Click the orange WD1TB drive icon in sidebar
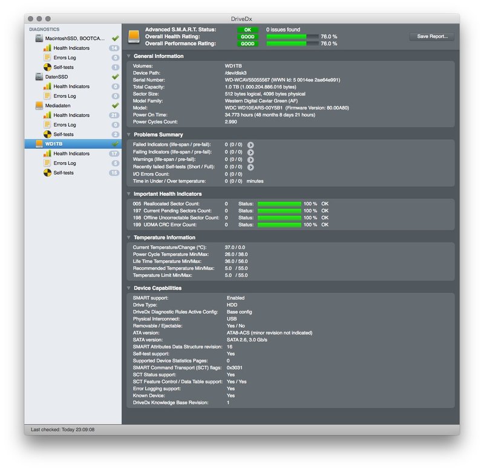Screen dimensions: 484x470 39,144
